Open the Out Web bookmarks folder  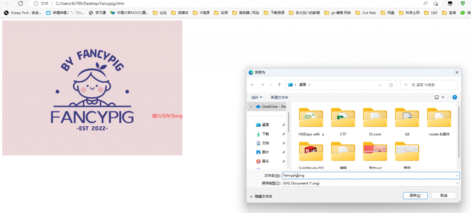[x=366, y=12]
